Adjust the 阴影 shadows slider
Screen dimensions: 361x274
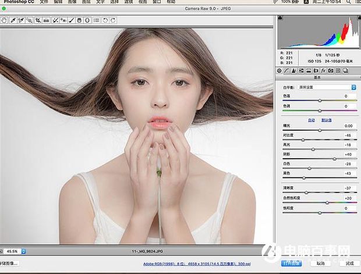[335, 159]
